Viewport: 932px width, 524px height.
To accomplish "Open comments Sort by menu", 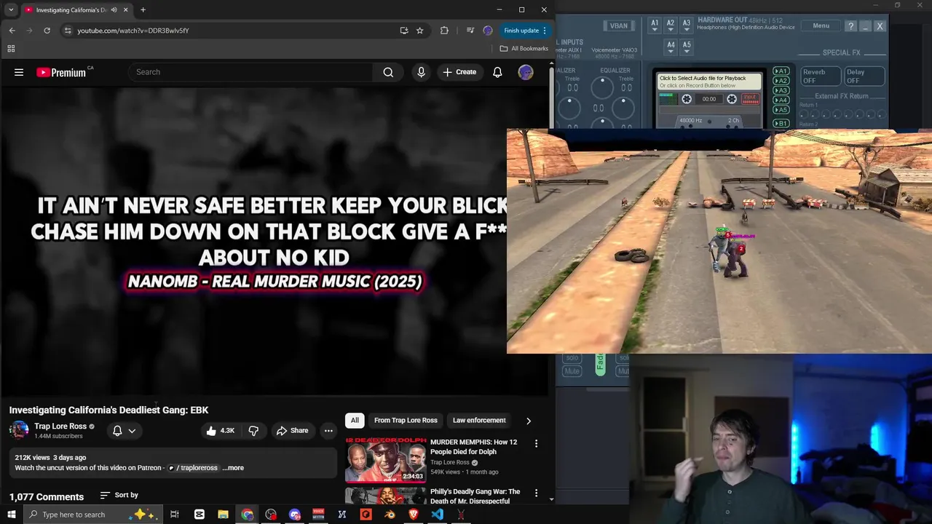I will (x=119, y=495).
